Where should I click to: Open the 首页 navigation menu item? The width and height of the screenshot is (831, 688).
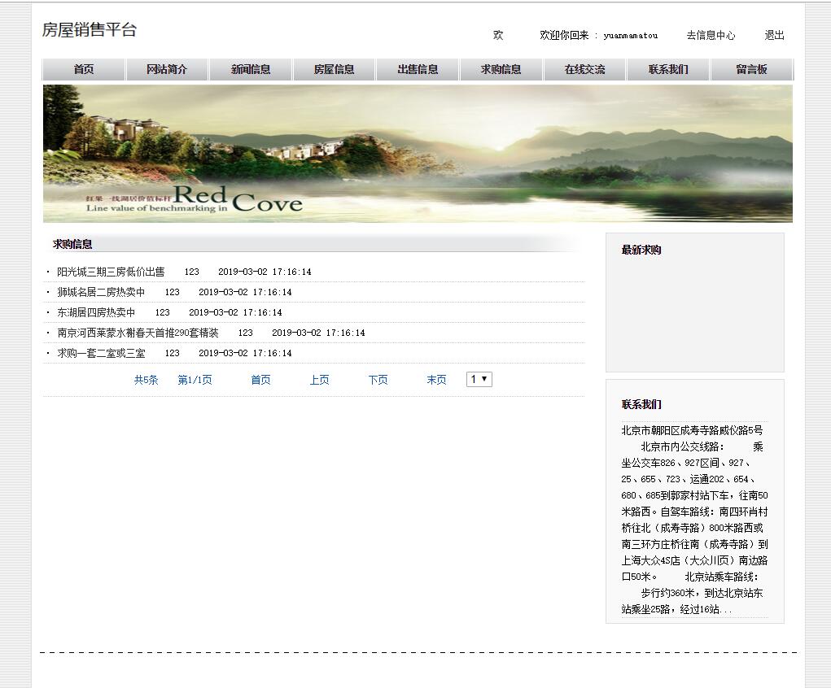coord(82,69)
